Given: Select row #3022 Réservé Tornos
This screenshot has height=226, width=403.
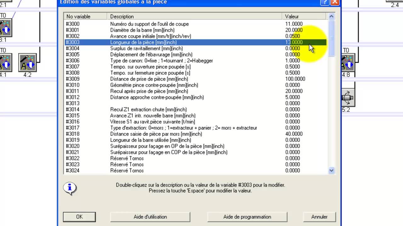Looking at the screenshot, I should click(196, 159).
